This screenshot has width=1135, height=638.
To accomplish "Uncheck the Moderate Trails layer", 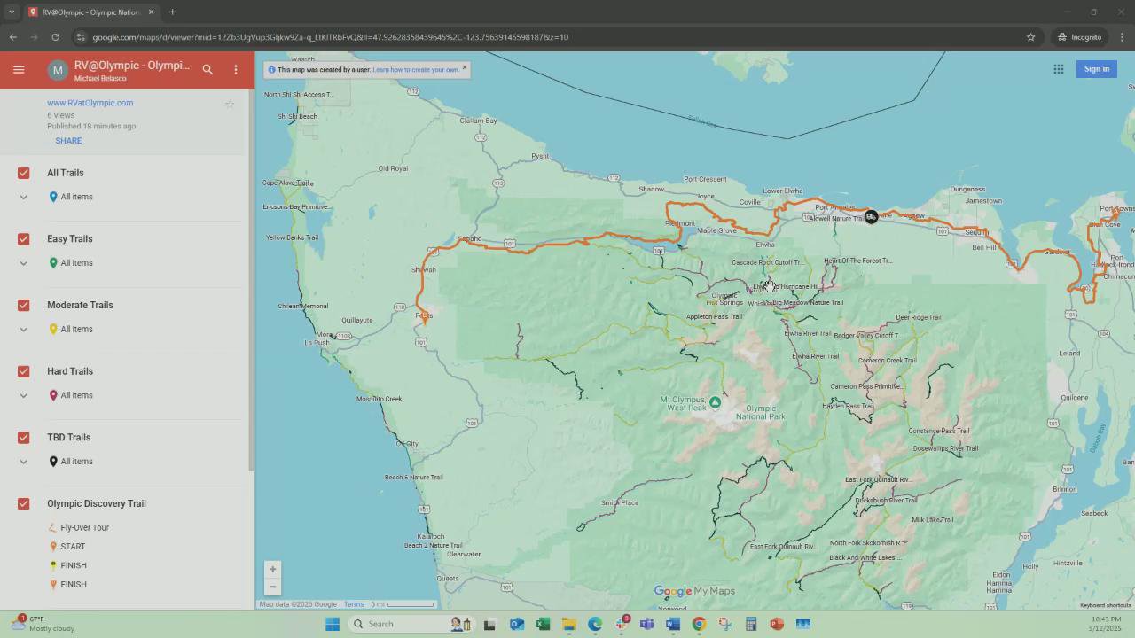I will click(24, 305).
